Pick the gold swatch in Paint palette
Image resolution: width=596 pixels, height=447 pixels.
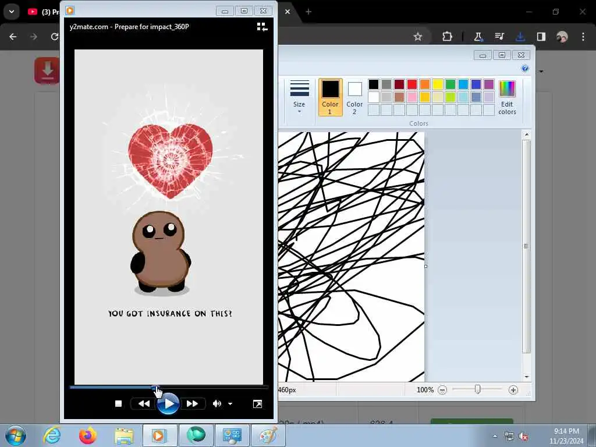(425, 97)
